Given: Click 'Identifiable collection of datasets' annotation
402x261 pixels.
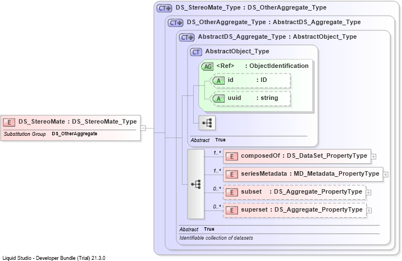Looking at the screenshot, I should pyautogui.click(x=216, y=238).
